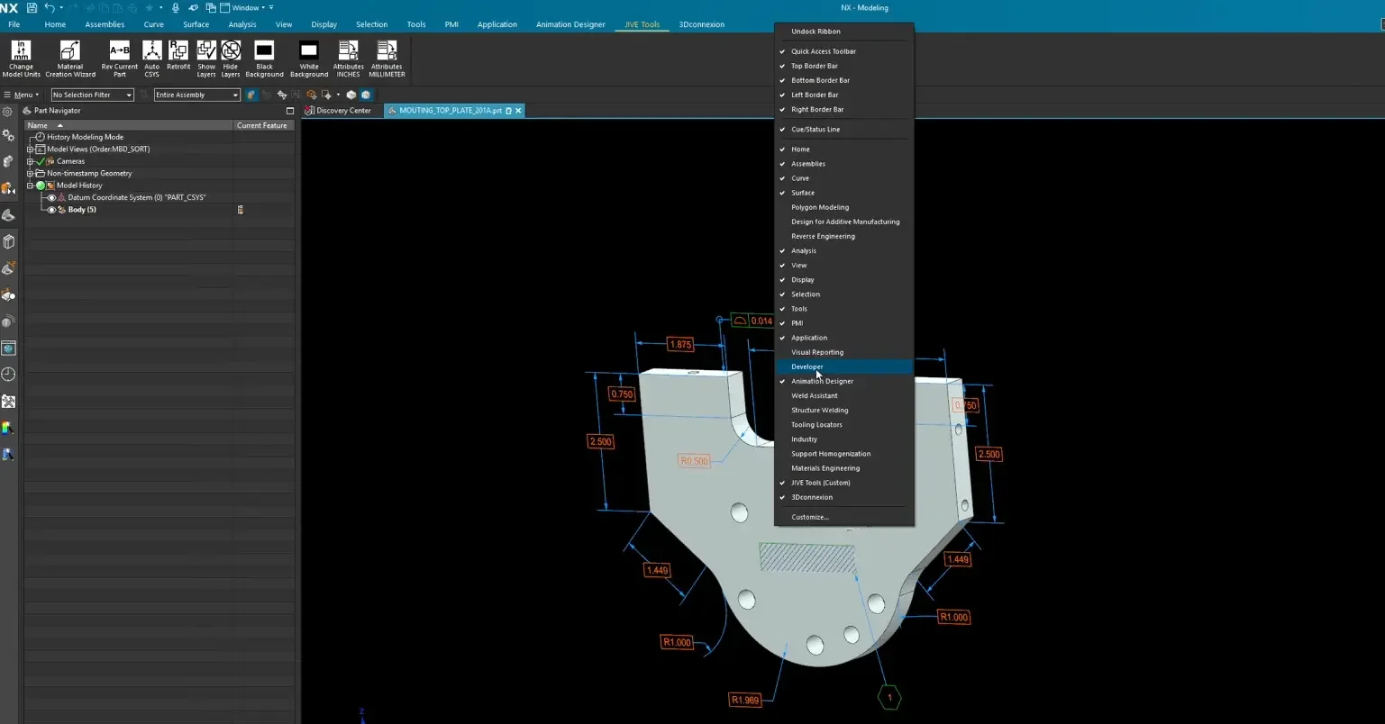Apply the Attributes MILLIMETER tool
This screenshot has height=724, width=1385.
click(x=387, y=59)
